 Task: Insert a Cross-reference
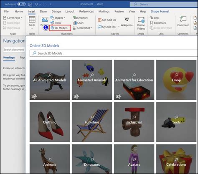[x=161, y=28]
